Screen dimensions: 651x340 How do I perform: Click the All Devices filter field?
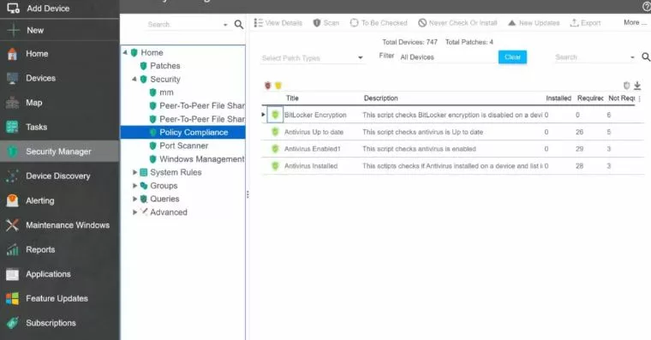447,57
